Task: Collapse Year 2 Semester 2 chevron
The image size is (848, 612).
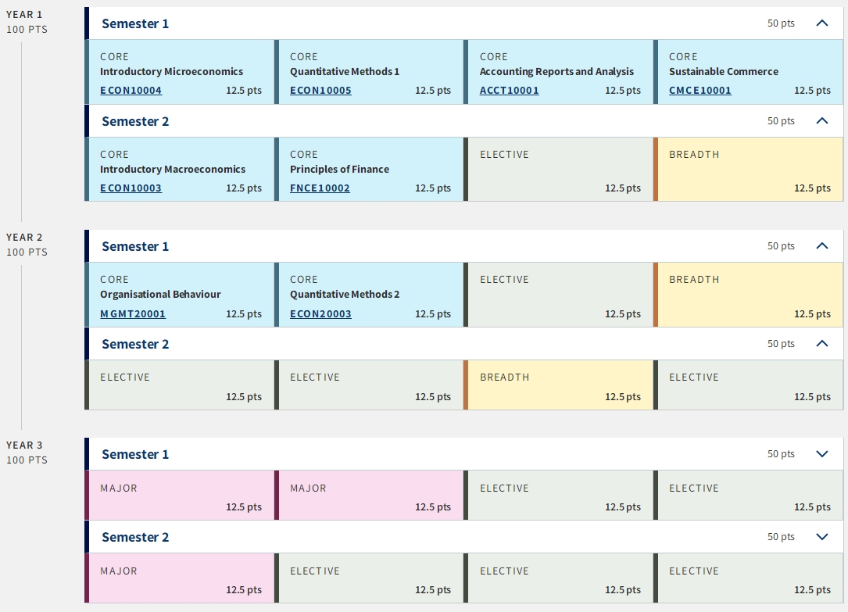Action: pyautogui.click(x=821, y=344)
